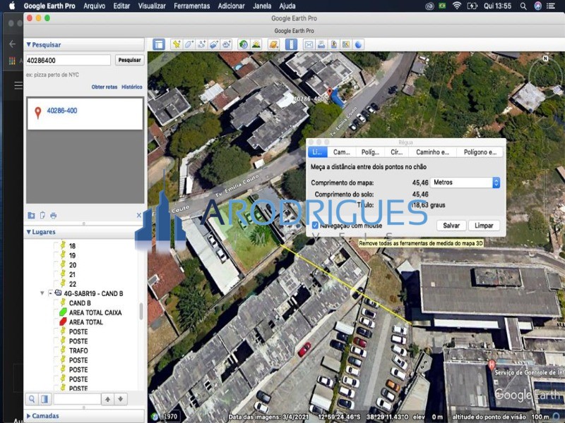565x423 pixels.
Task: Open the Ferramentas menu
Action: 192,6
